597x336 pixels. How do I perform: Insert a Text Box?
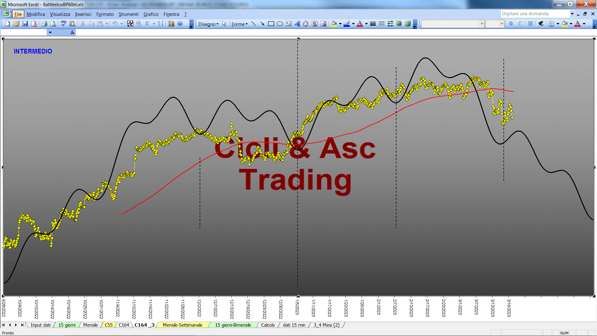(x=289, y=24)
